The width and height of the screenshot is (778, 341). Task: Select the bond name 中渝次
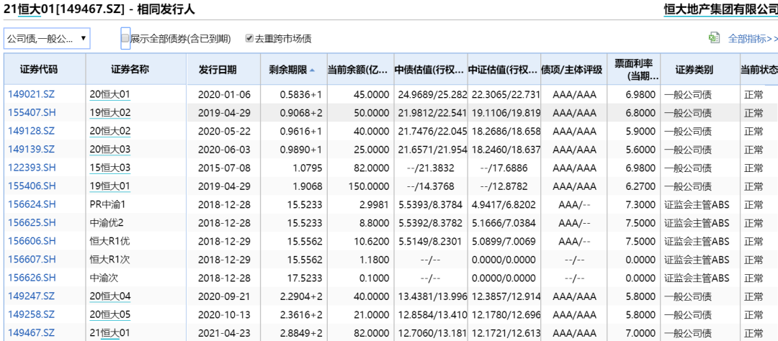click(x=104, y=278)
